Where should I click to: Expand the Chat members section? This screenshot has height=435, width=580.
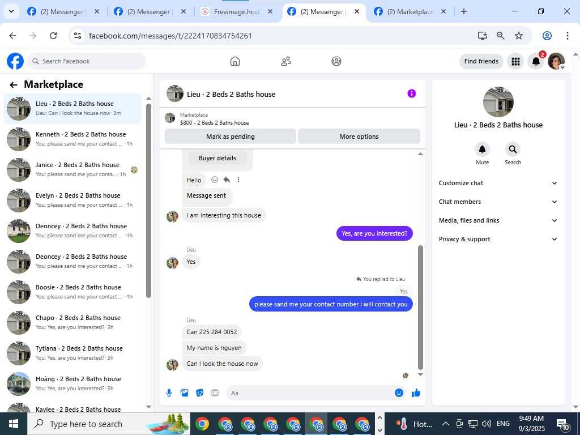pyautogui.click(x=498, y=202)
